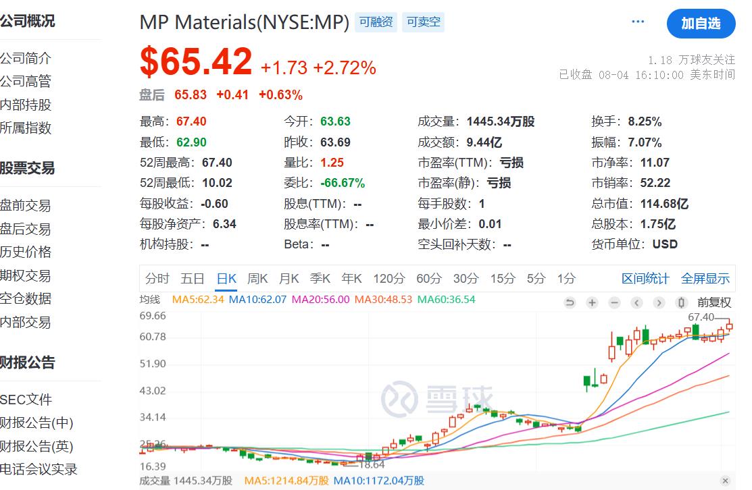Open the 历史价格 sidebar link
This screenshot has width=752, height=490.
[x=26, y=252]
